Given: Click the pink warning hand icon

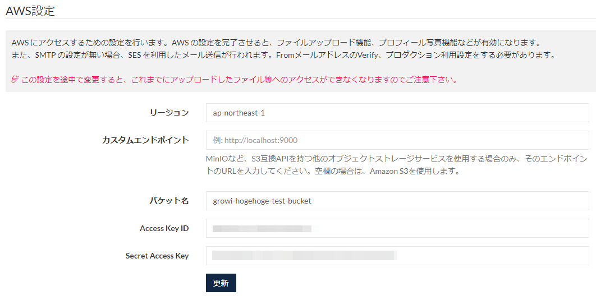Looking at the screenshot, I should pyautogui.click(x=15, y=80).
